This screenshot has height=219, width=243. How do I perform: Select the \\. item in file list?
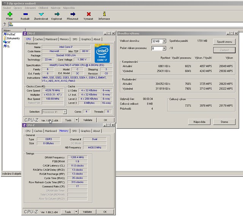click(7, 46)
